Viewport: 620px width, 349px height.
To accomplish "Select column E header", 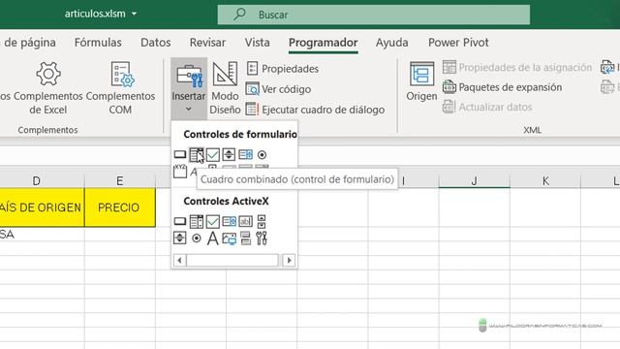I will click(x=120, y=181).
